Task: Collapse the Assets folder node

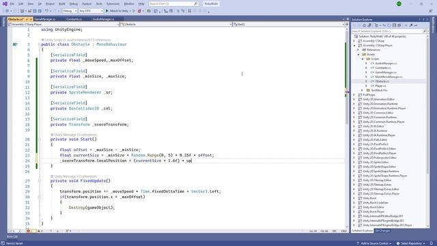Action: click(x=358, y=55)
